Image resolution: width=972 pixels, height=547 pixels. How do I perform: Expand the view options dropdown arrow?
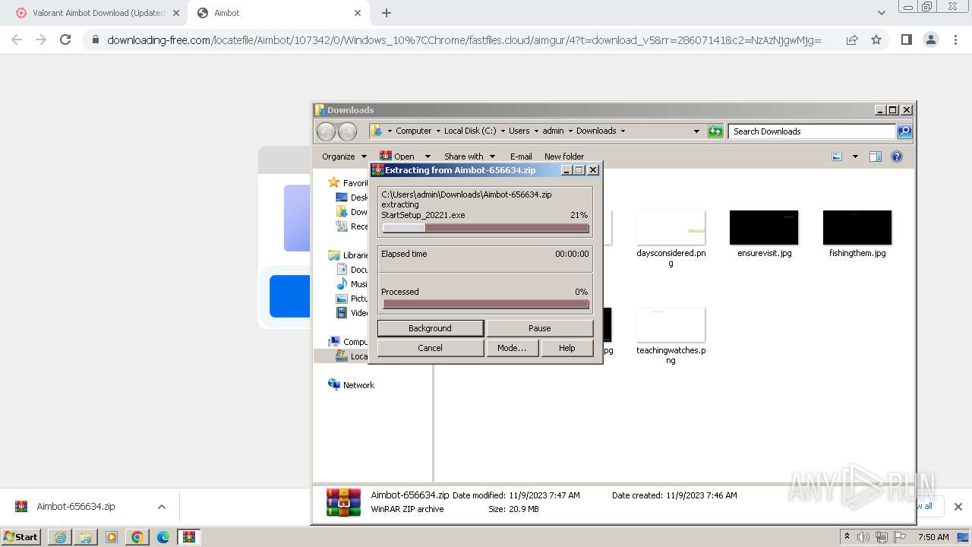click(855, 157)
